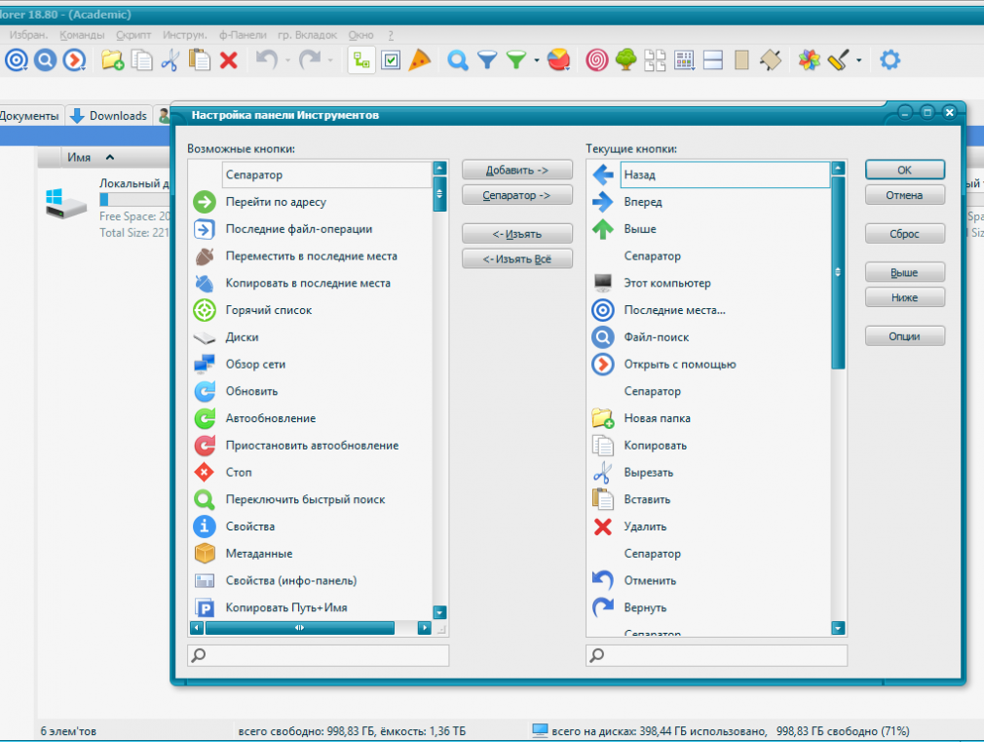Click the Find Files magnifier toolbar icon

(x=45, y=60)
